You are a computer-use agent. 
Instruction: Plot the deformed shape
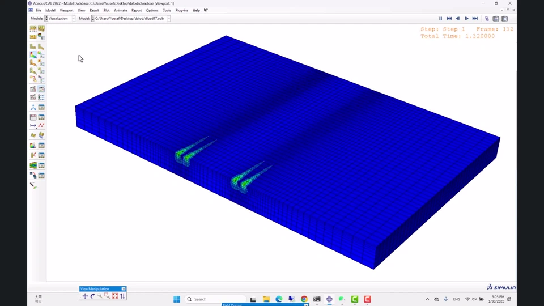point(41,46)
